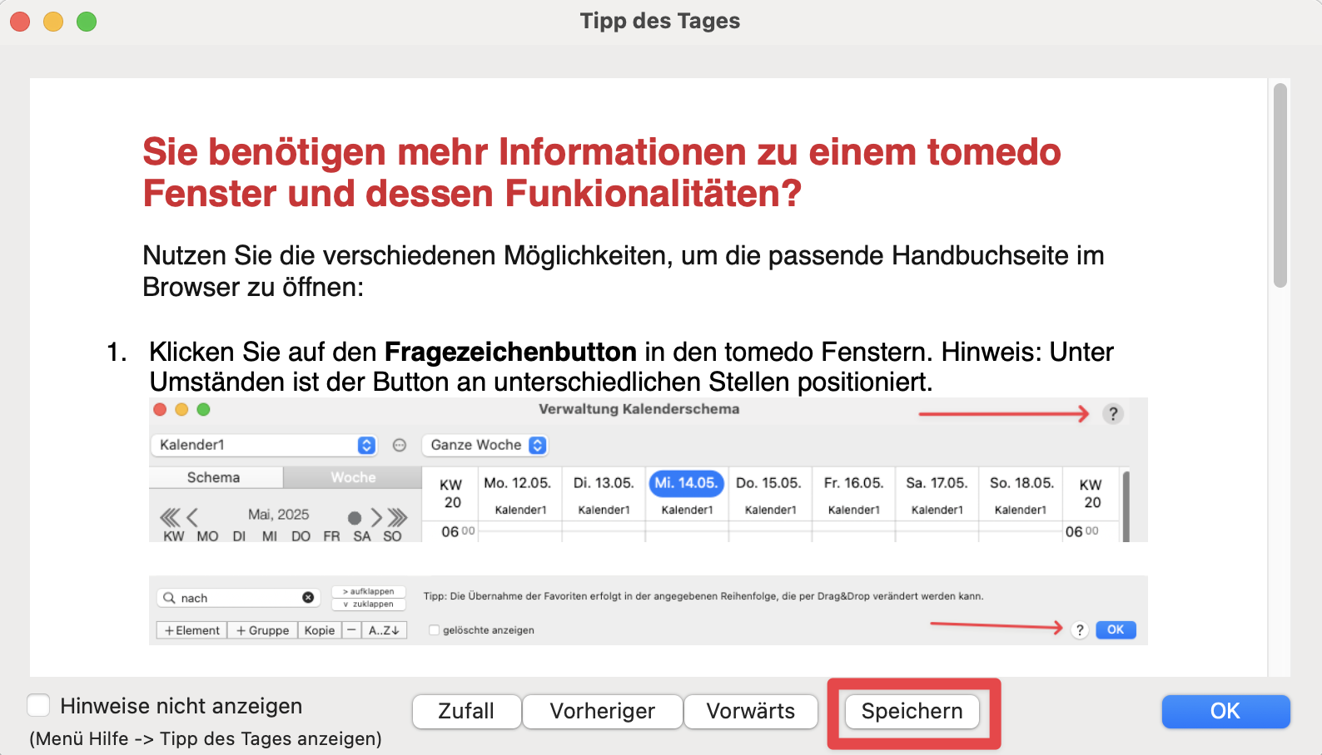The image size is (1322, 755).
Task: Confirm the dialog with OK
Action: click(x=1225, y=712)
